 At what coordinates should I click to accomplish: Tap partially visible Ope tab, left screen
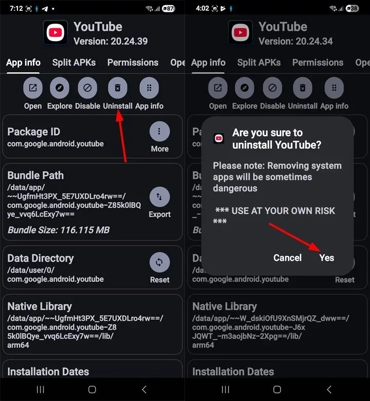pos(177,63)
